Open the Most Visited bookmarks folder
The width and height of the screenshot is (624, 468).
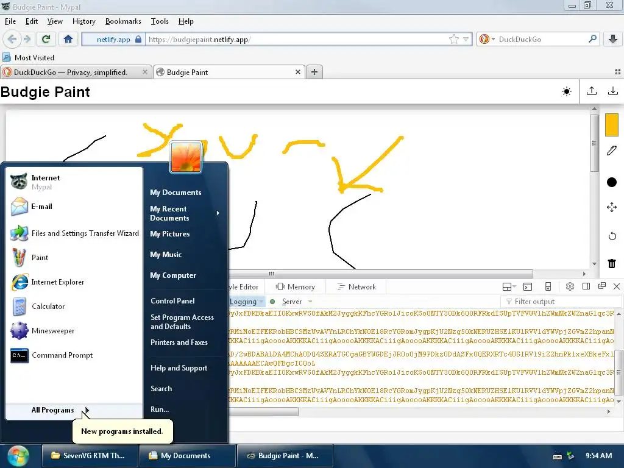pos(29,58)
